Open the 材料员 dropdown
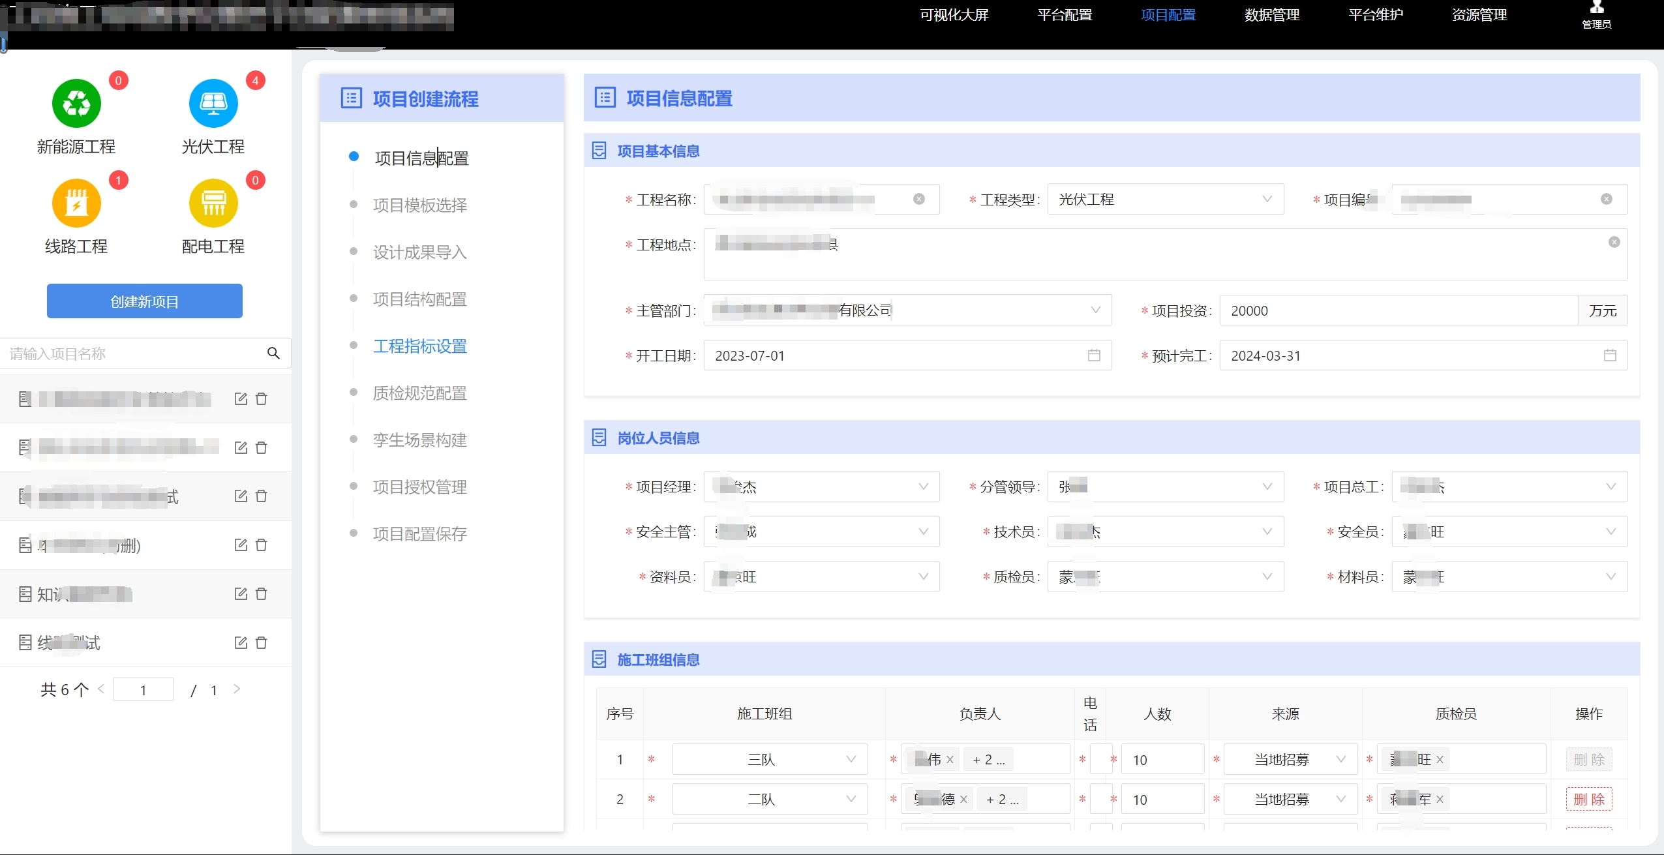 tap(1509, 577)
